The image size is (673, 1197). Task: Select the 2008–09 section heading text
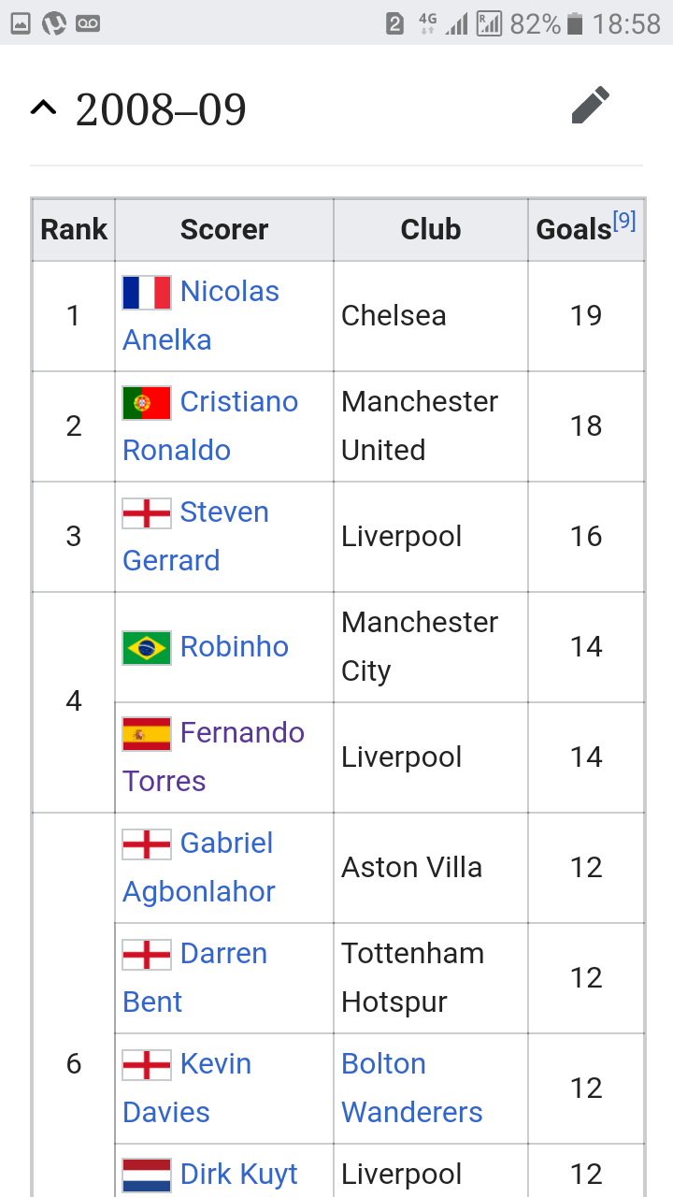pos(161,109)
